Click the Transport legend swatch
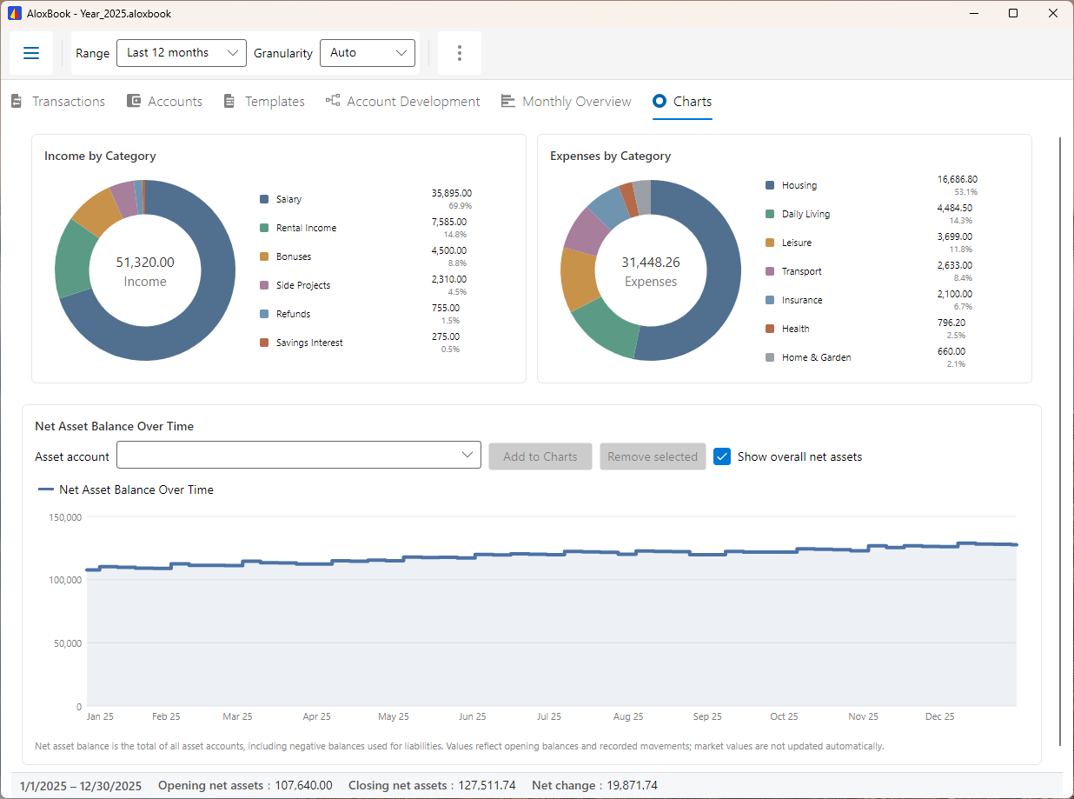The width and height of the screenshot is (1074, 799). click(x=770, y=271)
